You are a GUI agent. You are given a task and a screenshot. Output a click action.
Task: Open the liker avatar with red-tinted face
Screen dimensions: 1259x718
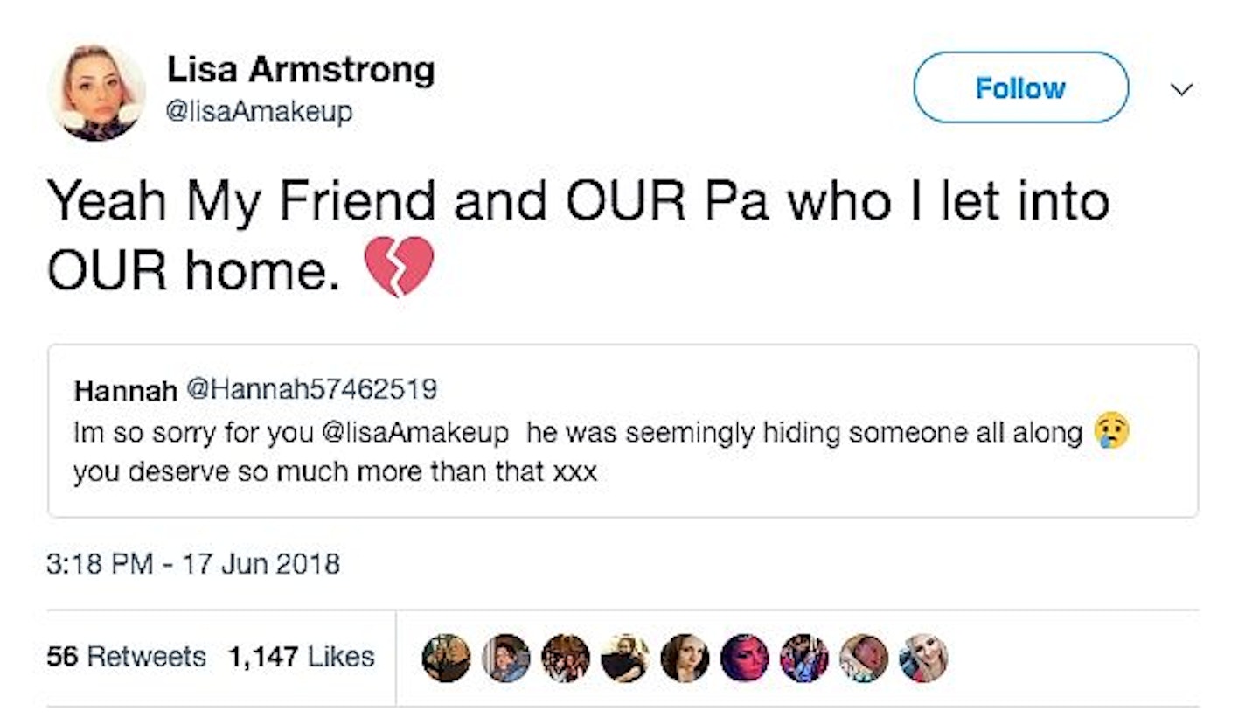[744, 658]
